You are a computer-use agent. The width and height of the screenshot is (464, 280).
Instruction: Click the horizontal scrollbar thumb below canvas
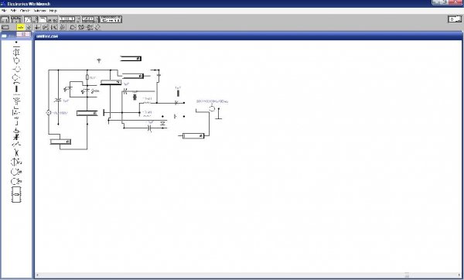click(407, 275)
